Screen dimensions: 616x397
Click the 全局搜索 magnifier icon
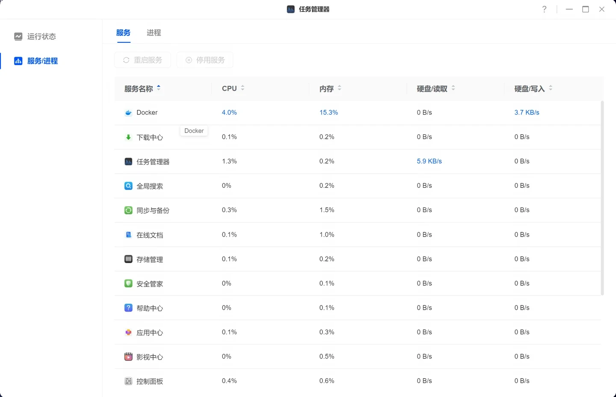coord(128,186)
